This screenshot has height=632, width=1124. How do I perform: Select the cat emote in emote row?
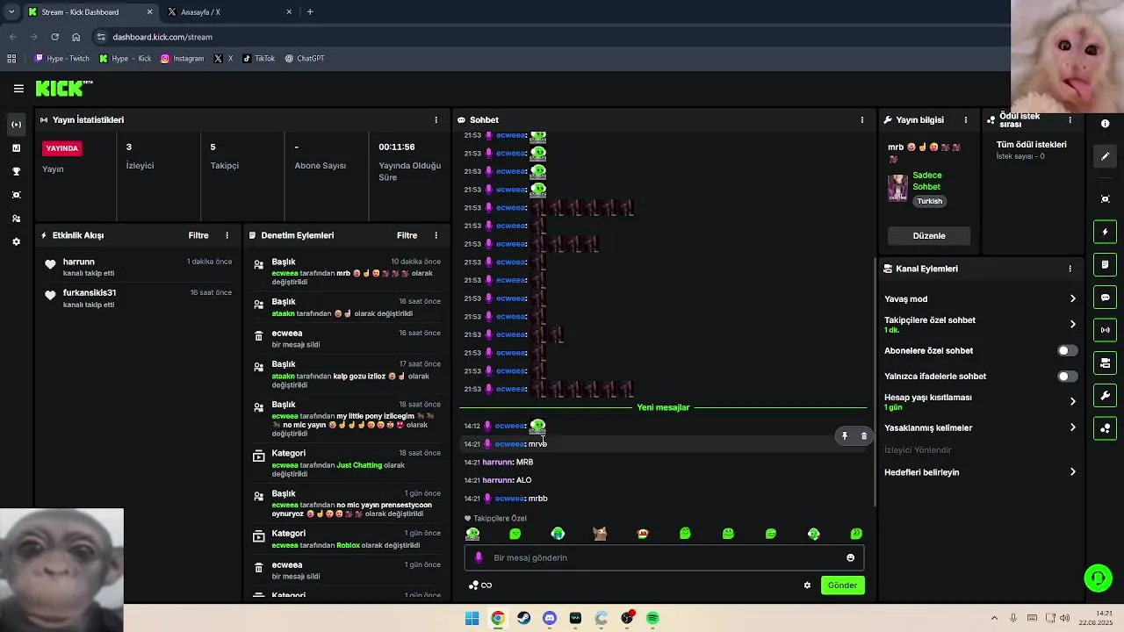point(600,534)
